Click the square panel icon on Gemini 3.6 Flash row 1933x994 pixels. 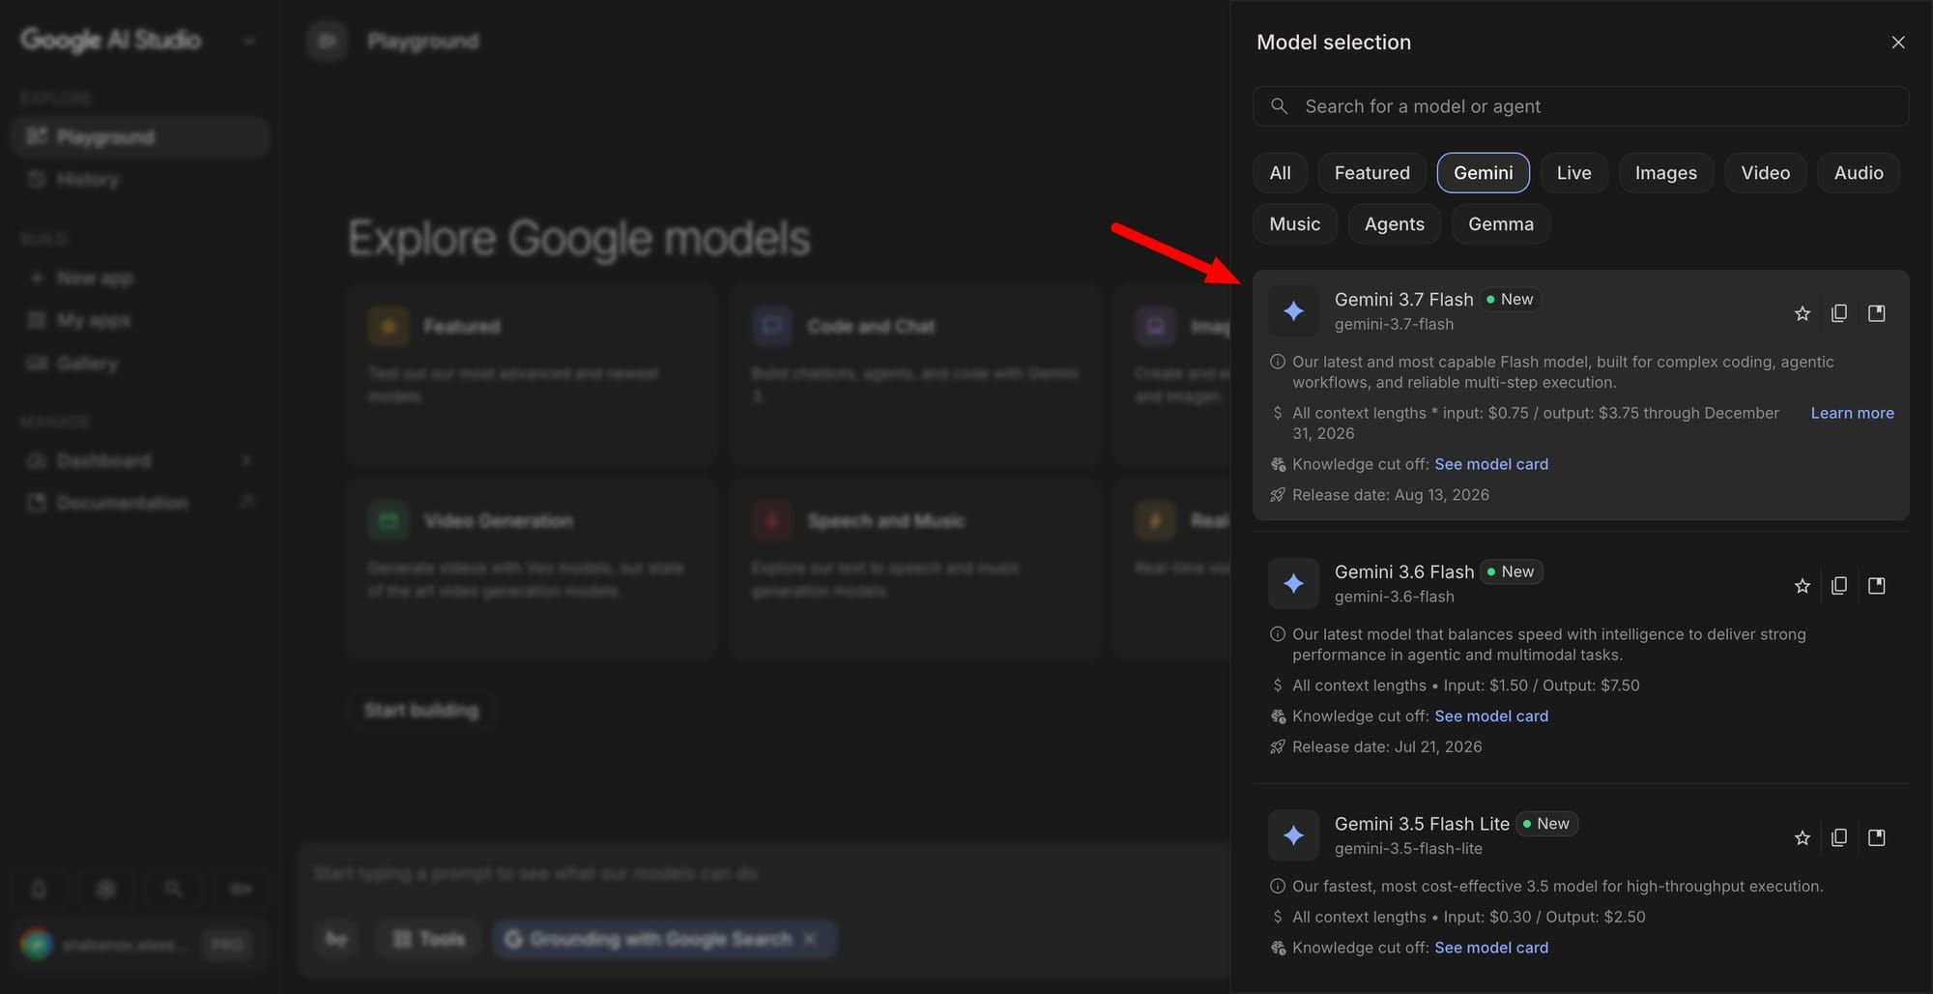coord(1877,586)
